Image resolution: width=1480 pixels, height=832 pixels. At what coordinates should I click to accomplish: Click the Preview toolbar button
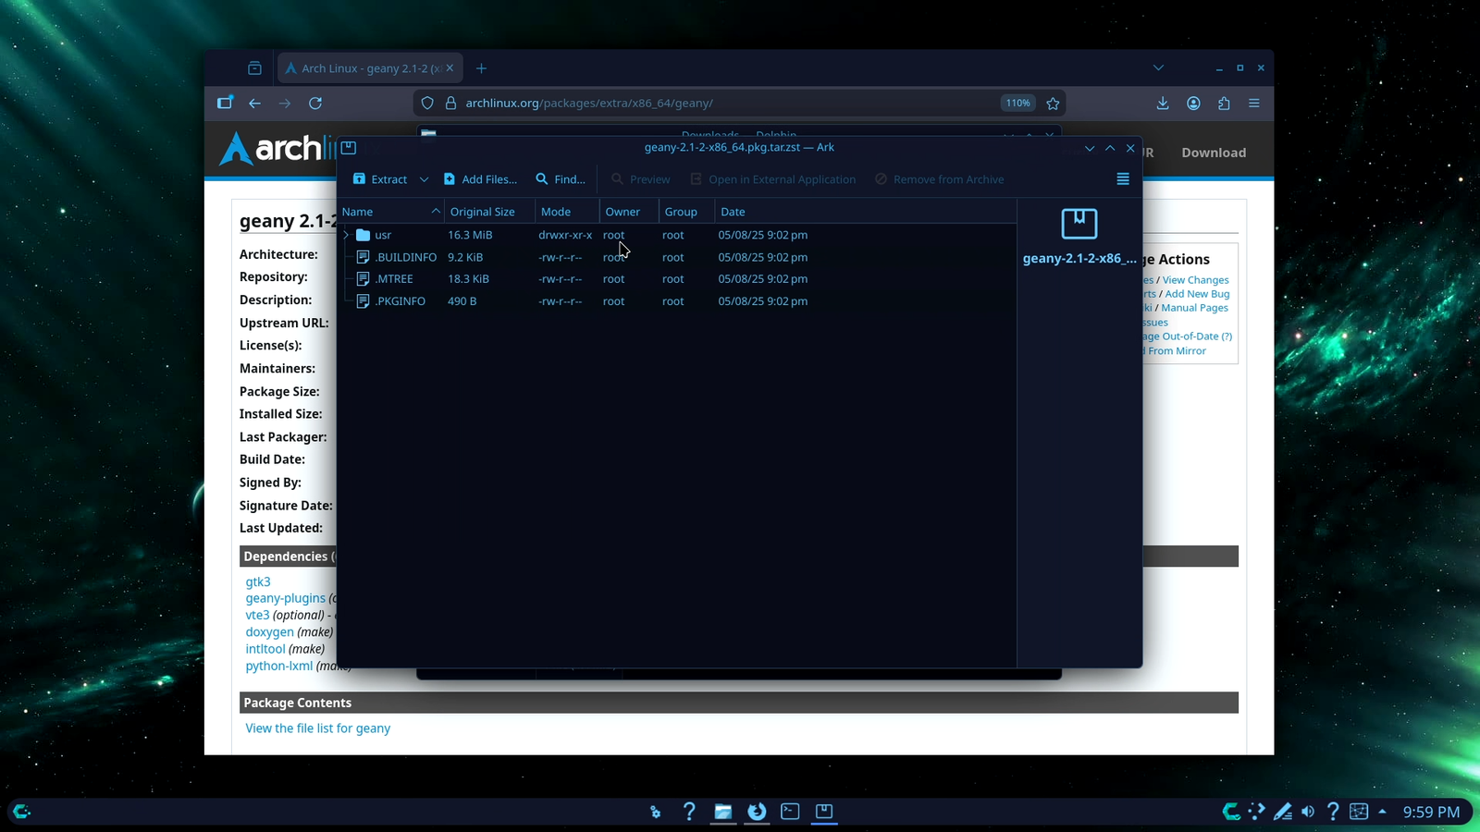click(x=641, y=179)
